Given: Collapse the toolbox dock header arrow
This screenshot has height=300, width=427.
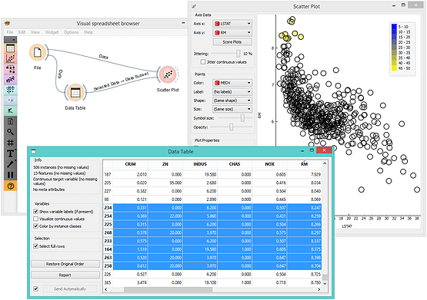Looking at the screenshot, I should click(10, 40).
